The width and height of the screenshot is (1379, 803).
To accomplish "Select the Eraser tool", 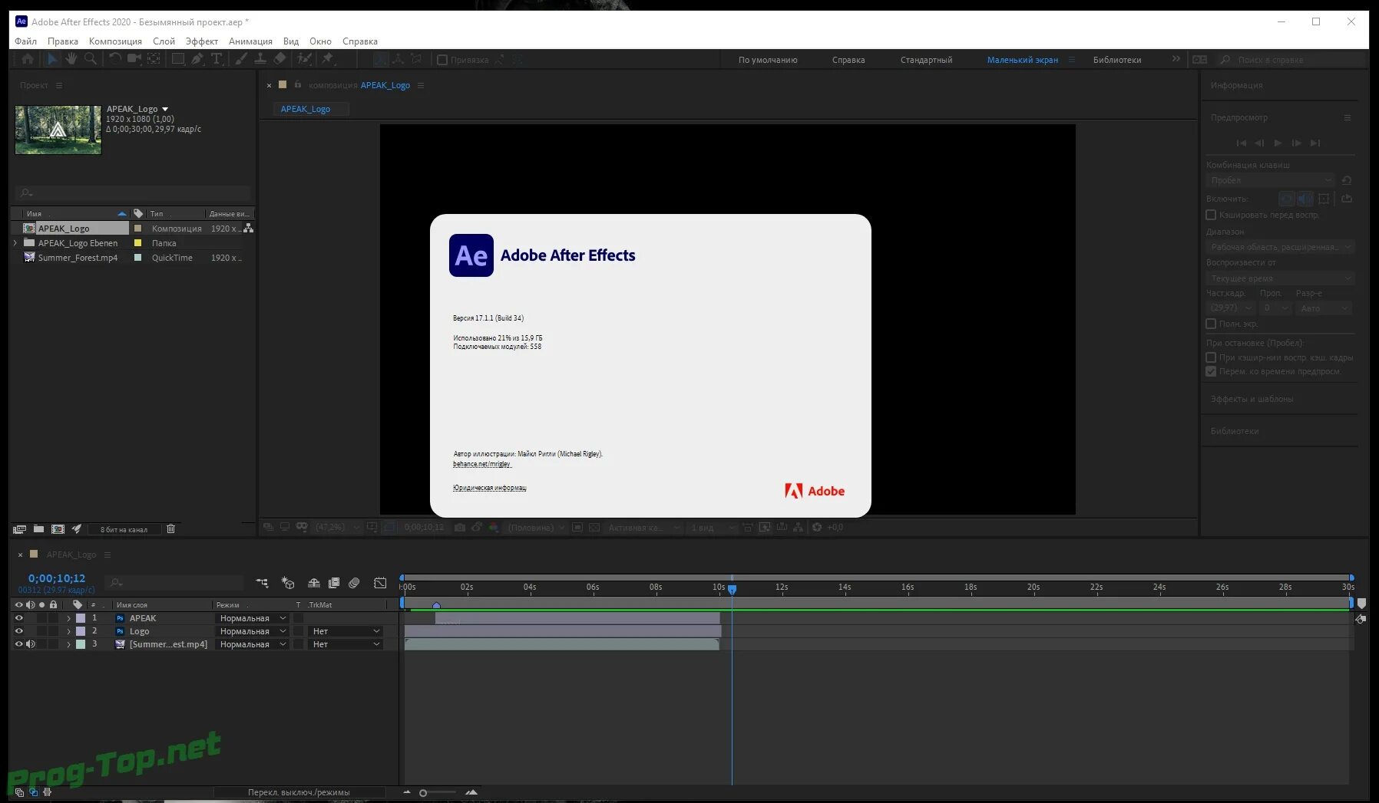I will tap(279, 59).
